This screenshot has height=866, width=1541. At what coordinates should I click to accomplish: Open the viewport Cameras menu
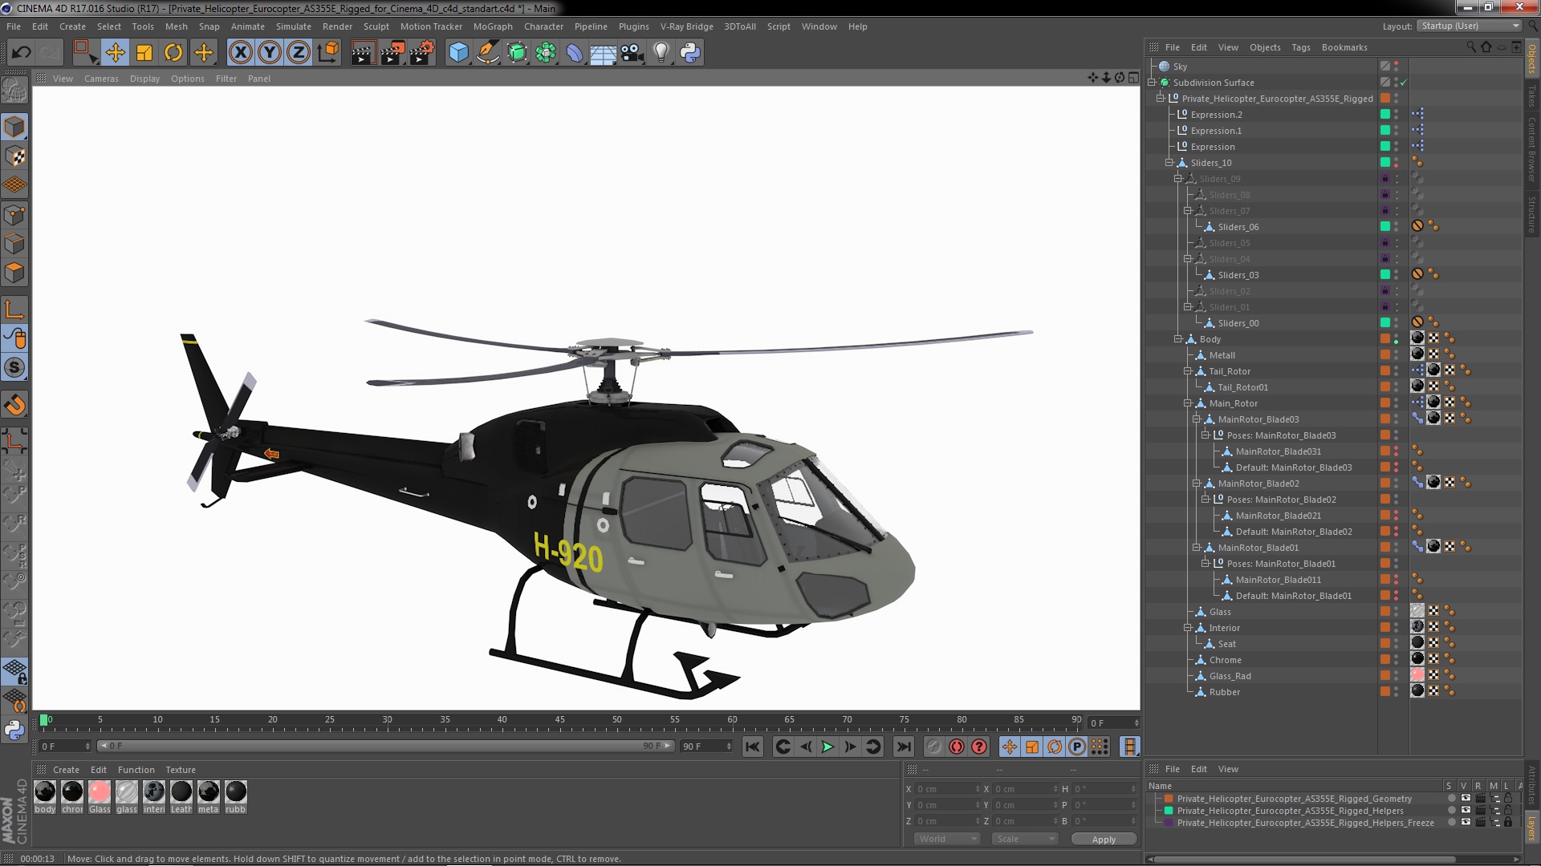pyautogui.click(x=101, y=79)
